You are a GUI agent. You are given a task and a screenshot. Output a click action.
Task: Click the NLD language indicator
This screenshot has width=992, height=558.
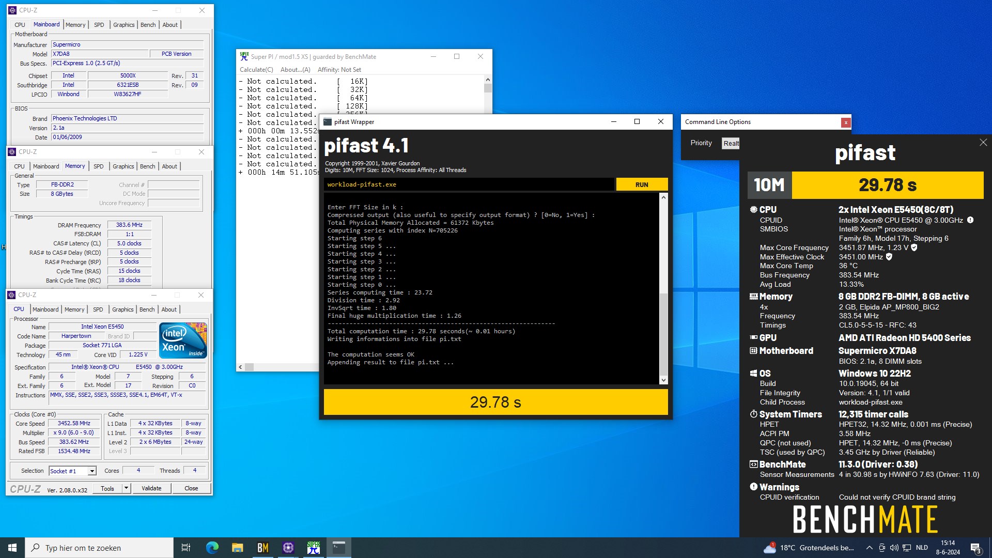(x=922, y=548)
